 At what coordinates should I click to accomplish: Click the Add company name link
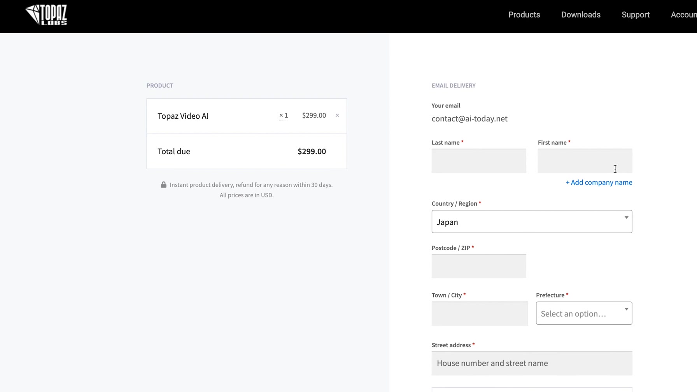point(599,183)
